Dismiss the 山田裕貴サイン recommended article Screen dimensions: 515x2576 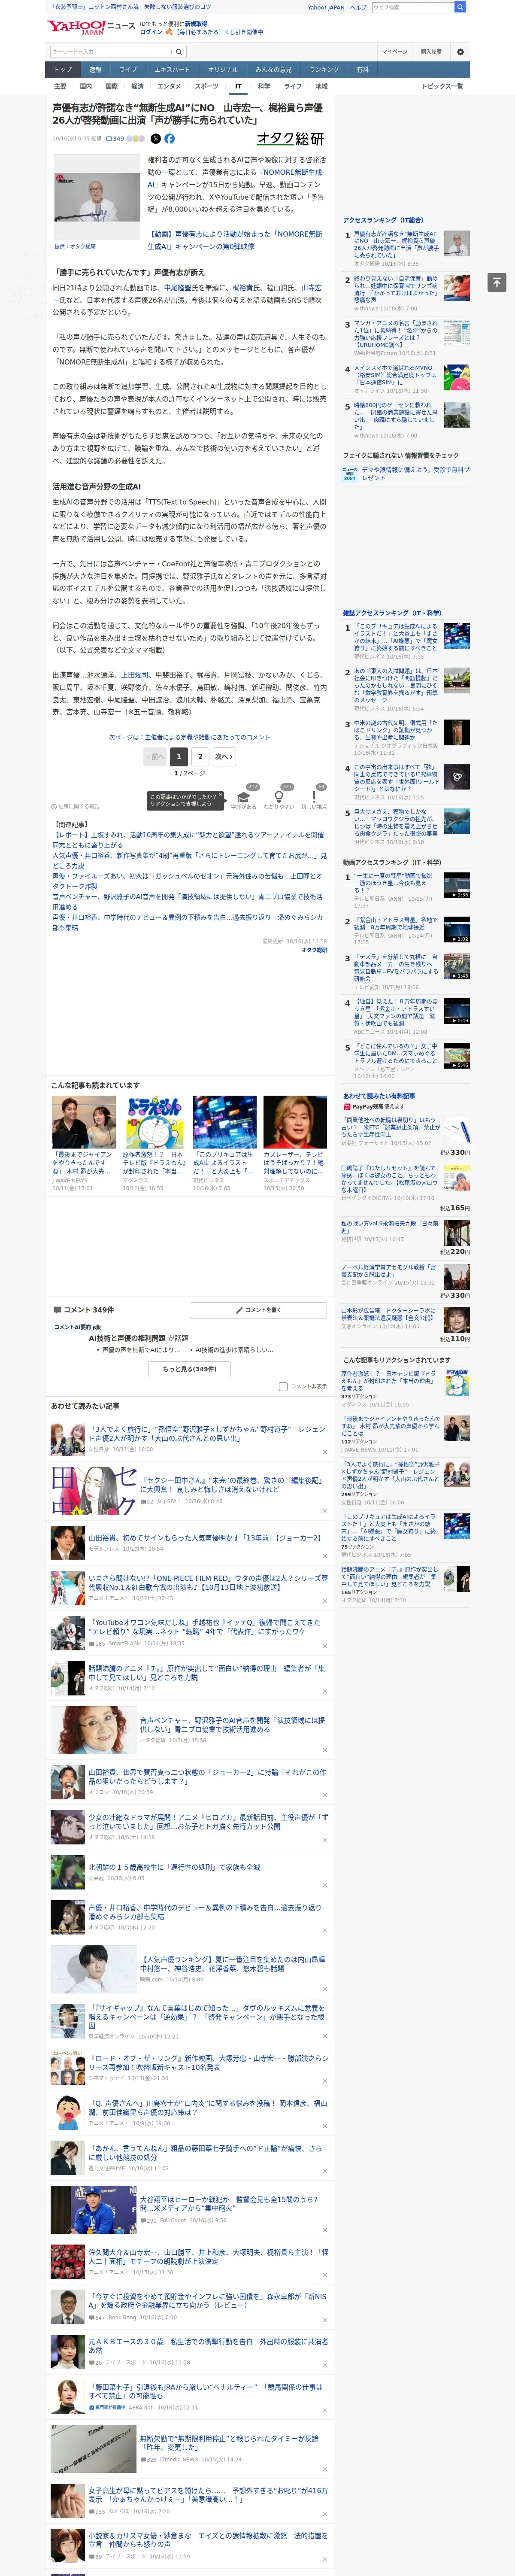tap(324, 1556)
